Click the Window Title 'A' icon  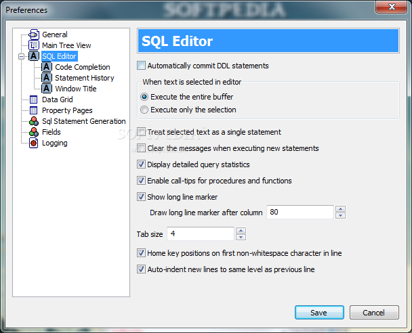coord(47,89)
